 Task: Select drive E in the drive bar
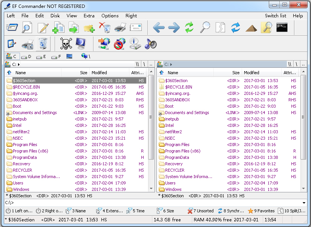point(41,56)
